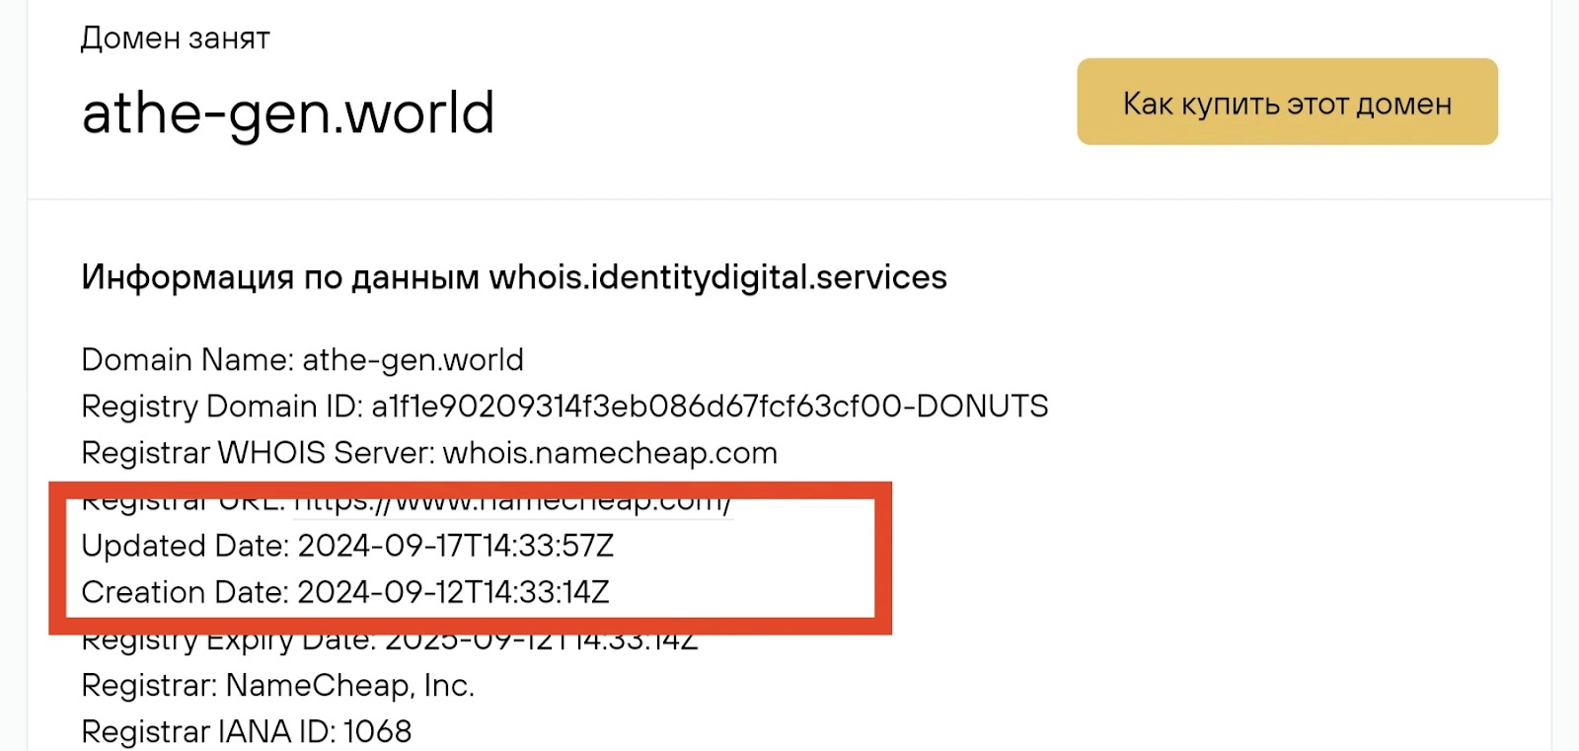Click the "Registrar:" label before NameCheap, Inc.
Screen dimensions: 1579x751
[x=149, y=685]
